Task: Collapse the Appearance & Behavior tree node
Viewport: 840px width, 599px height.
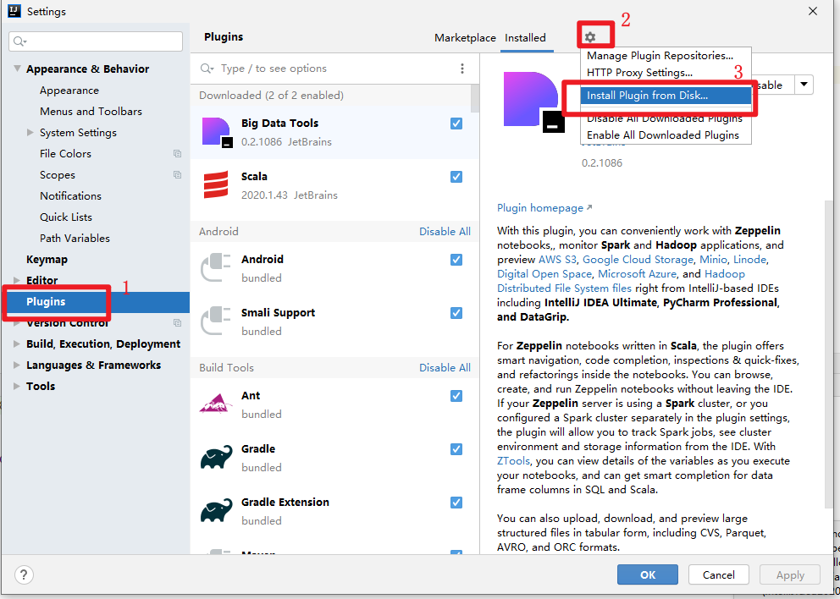Action: point(17,69)
